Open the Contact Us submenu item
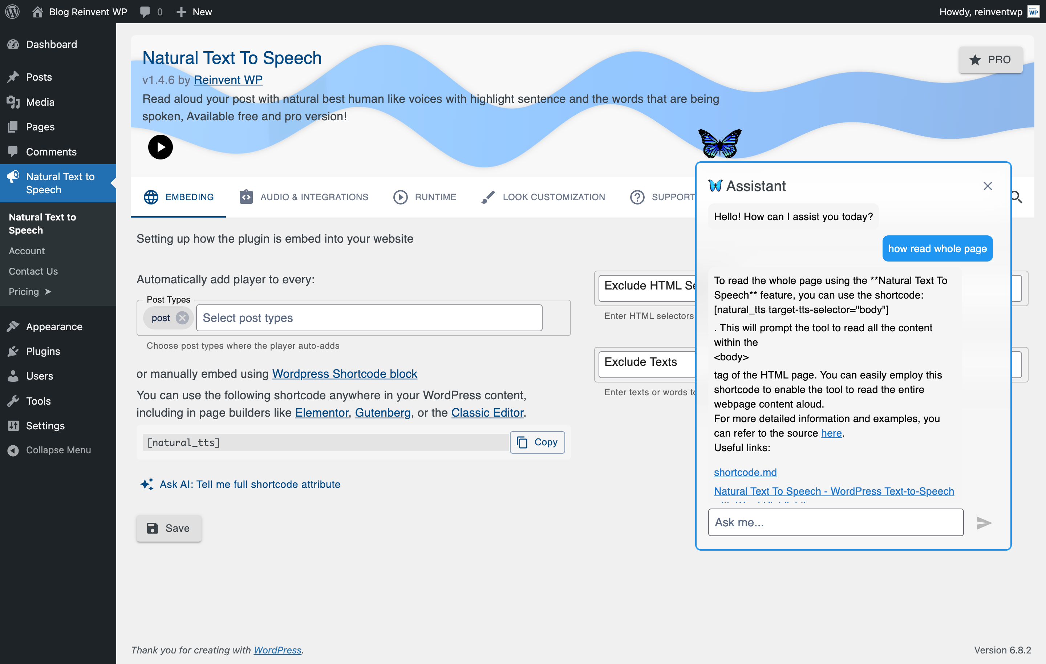This screenshot has height=664, width=1046. click(33, 271)
